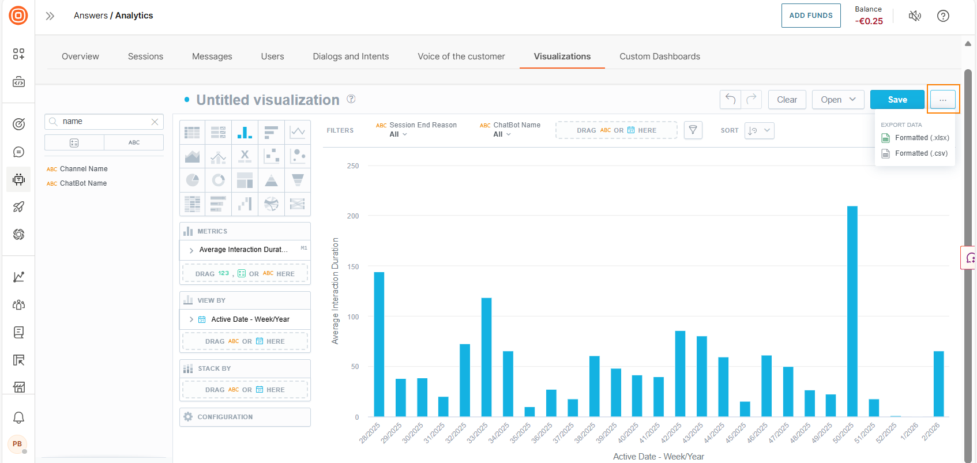977x463 pixels.
Task: Switch to the Sessions tab
Action: [145, 57]
